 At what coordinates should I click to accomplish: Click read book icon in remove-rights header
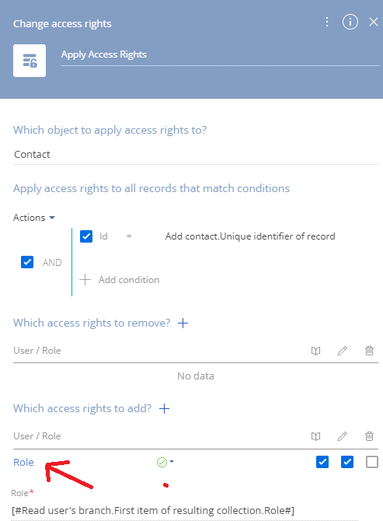tap(315, 351)
